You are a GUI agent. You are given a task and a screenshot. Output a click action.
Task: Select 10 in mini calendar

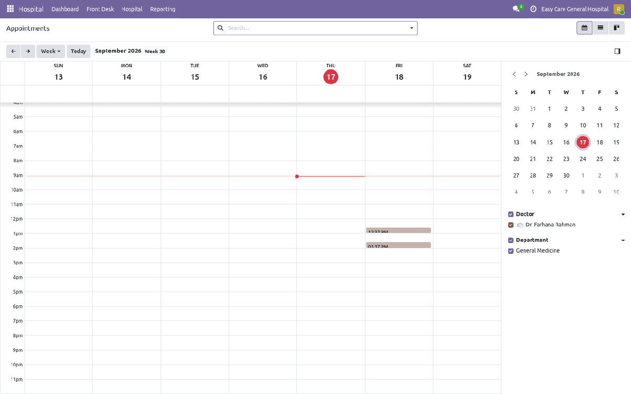pyautogui.click(x=583, y=126)
